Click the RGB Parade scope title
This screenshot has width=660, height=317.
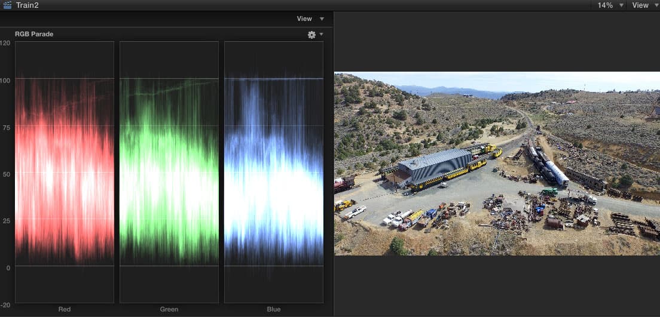[x=34, y=34]
